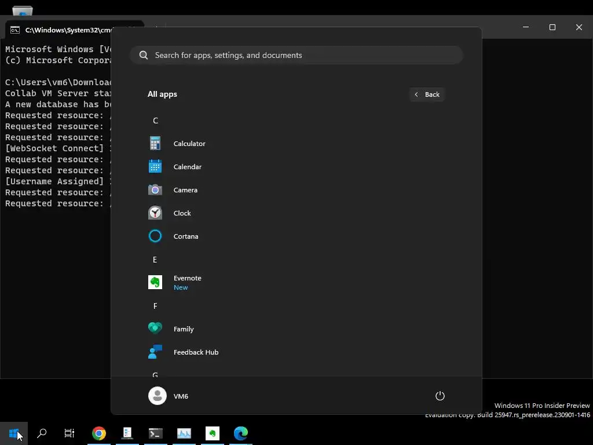Image resolution: width=593 pixels, height=445 pixels.
Task: Launch the Cortana app icon
Action: point(155,236)
